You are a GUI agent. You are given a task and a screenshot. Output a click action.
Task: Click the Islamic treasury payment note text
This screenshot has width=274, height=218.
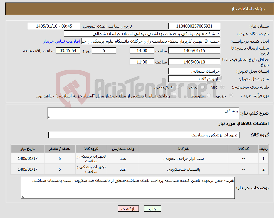[x=103, y=96]
